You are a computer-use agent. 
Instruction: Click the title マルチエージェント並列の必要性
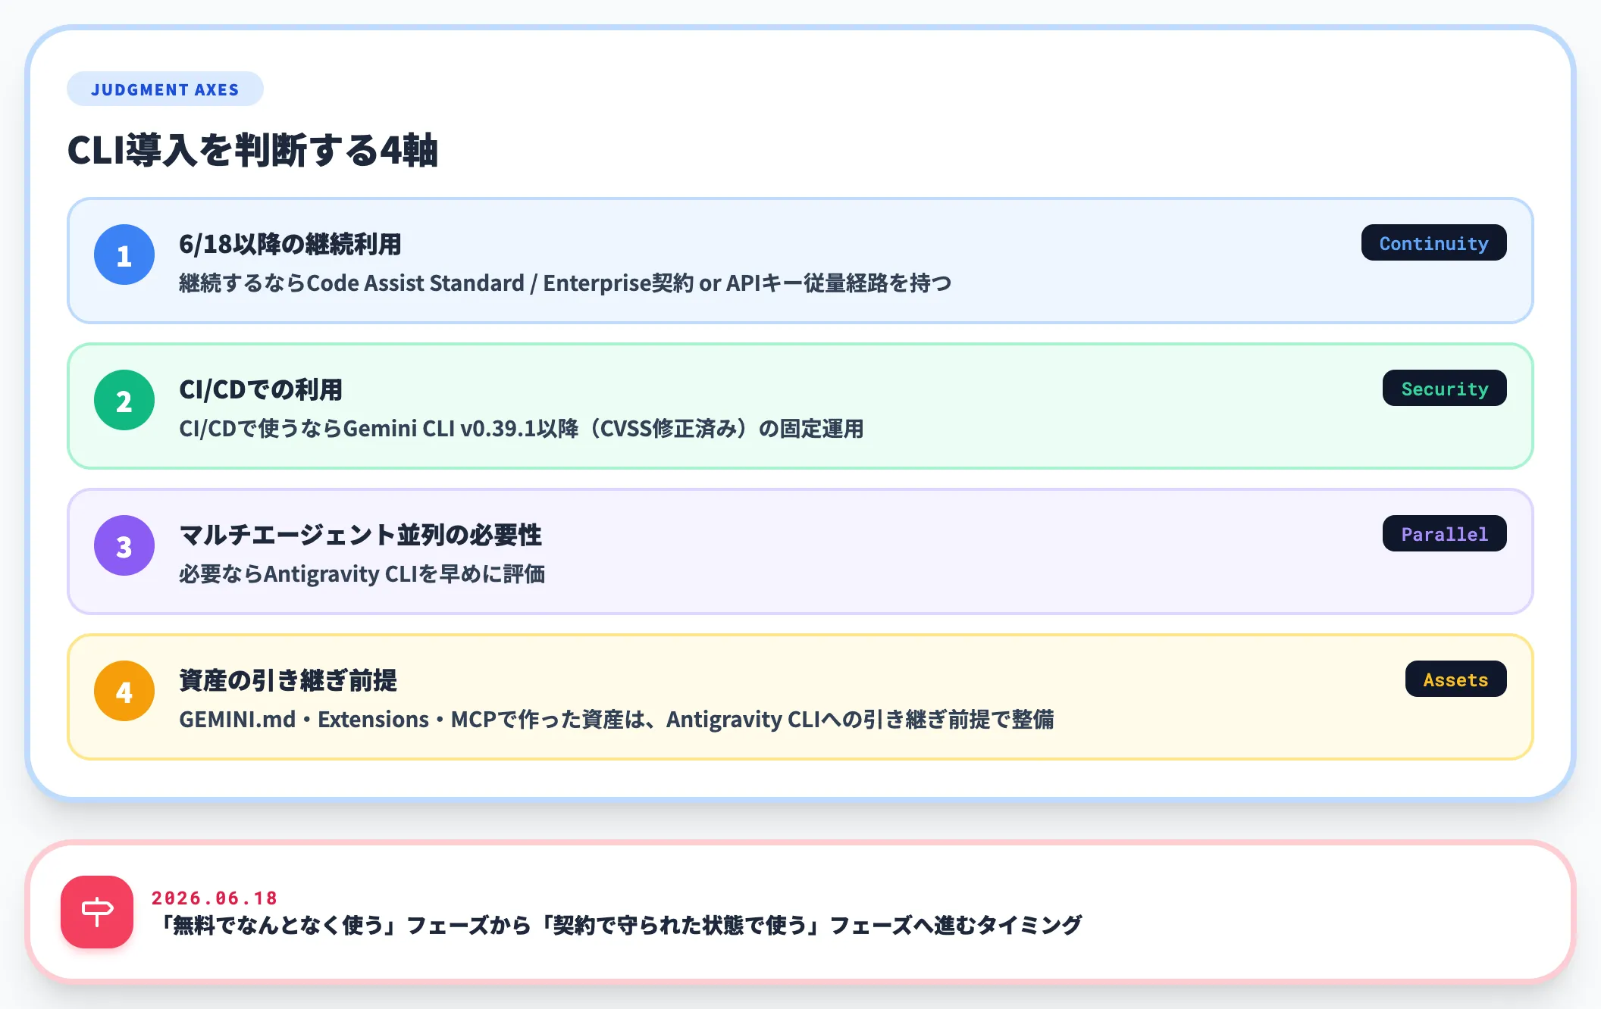click(361, 535)
